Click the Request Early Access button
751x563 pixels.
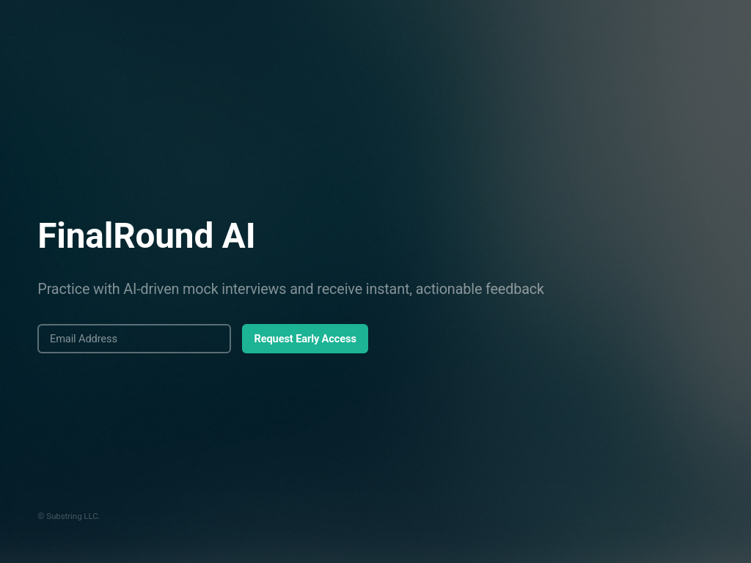(305, 339)
